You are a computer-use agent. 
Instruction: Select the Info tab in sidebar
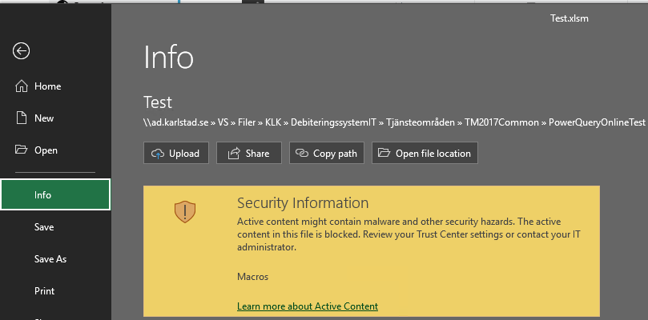point(55,194)
